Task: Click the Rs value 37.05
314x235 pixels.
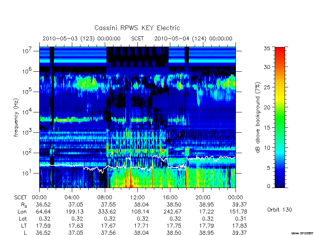Action: pos(75,204)
